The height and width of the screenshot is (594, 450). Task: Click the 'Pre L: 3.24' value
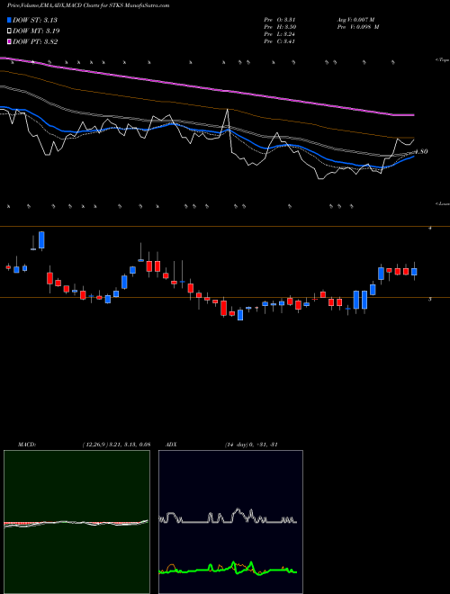(280, 34)
